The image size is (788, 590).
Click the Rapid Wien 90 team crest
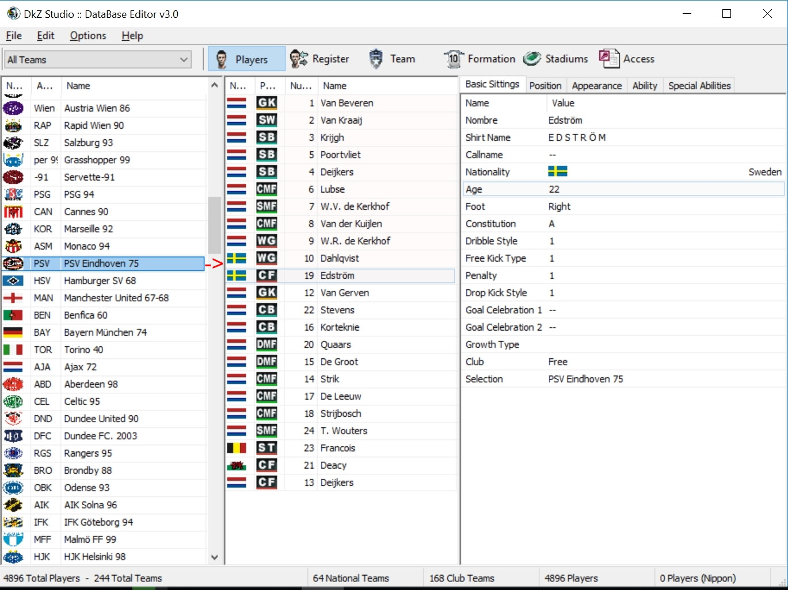pos(13,125)
